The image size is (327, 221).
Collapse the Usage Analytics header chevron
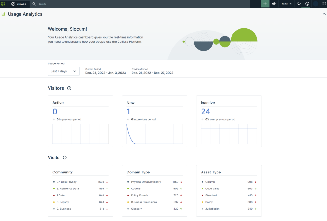tap(323, 14)
